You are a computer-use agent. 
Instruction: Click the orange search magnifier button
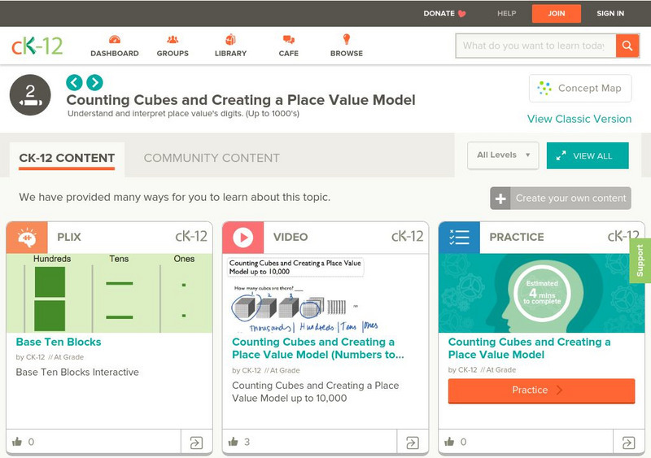tap(627, 46)
